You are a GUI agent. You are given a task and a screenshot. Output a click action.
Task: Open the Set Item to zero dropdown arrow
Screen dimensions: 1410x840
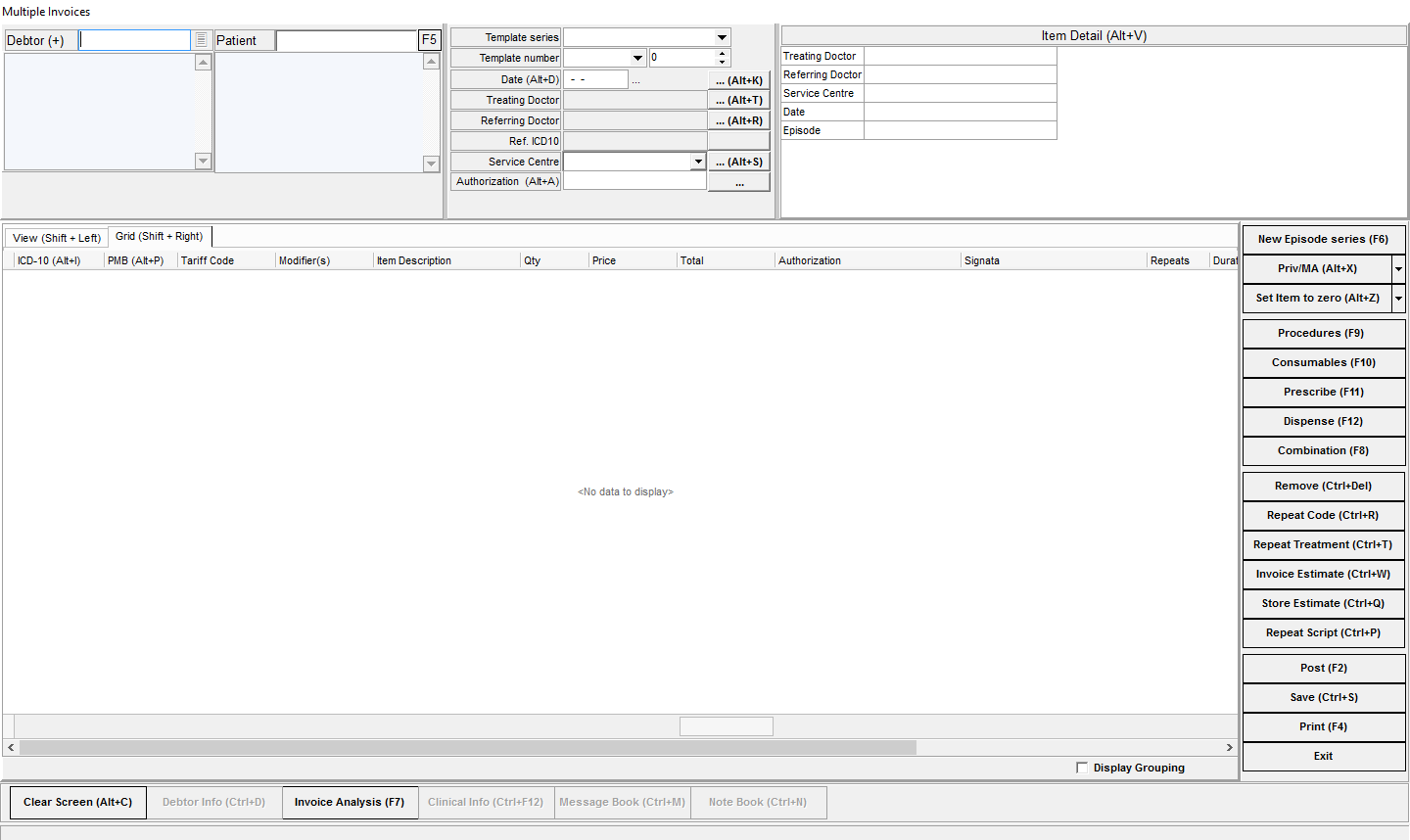[1398, 298]
